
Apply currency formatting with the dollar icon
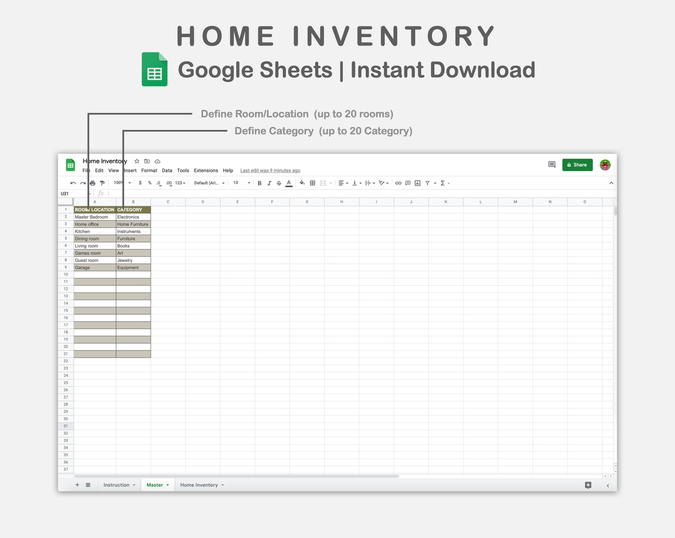(x=140, y=183)
